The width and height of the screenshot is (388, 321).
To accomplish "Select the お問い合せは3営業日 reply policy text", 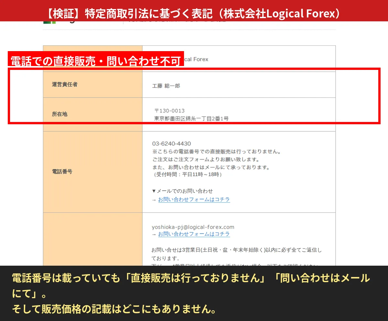I will tap(237, 254).
